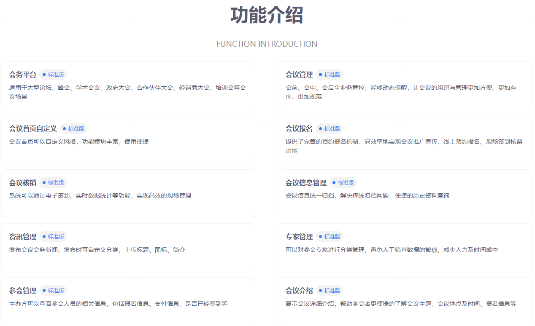Click the 资讯管理 heading text

[23, 237]
